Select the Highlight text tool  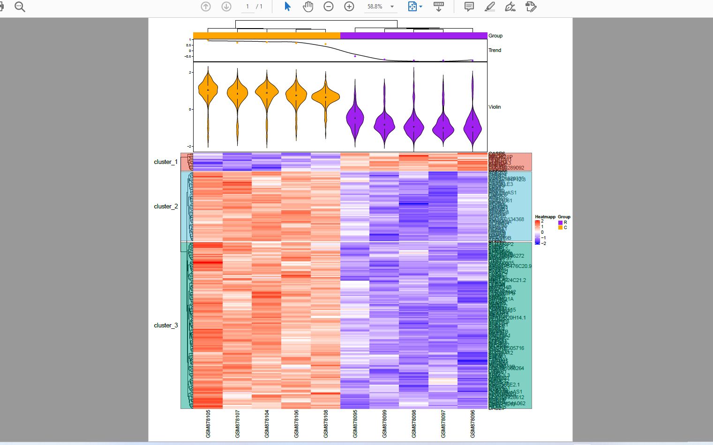point(489,7)
